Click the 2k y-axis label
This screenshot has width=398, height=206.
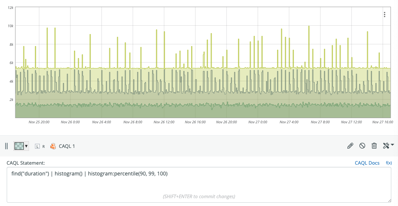(11, 100)
